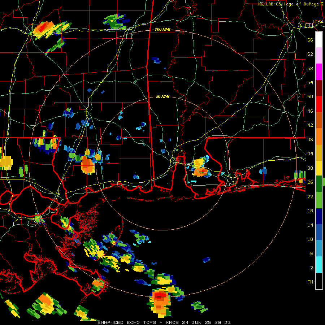Image resolution: width=325 pixels, height=325 pixels.
Task: Click the "K FT" units label
Action: tap(306, 25)
